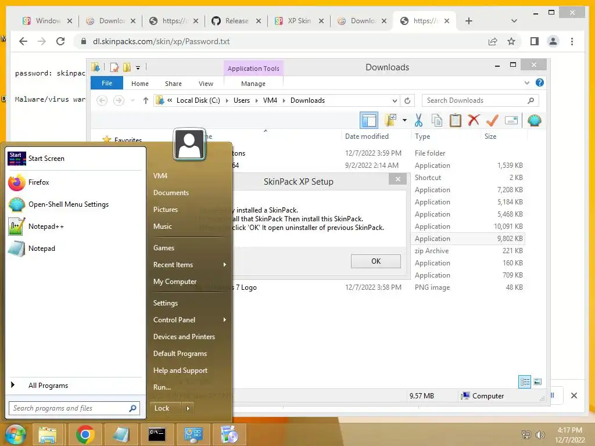Open Chrome tab search dropdown

[514, 21]
